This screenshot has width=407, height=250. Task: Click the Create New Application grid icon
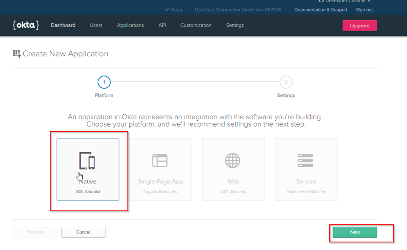coord(17,54)
